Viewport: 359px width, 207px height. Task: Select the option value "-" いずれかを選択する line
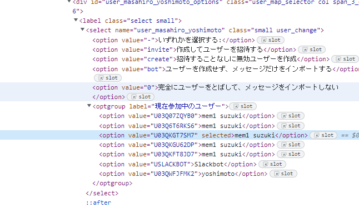click(x=173, y=40)
